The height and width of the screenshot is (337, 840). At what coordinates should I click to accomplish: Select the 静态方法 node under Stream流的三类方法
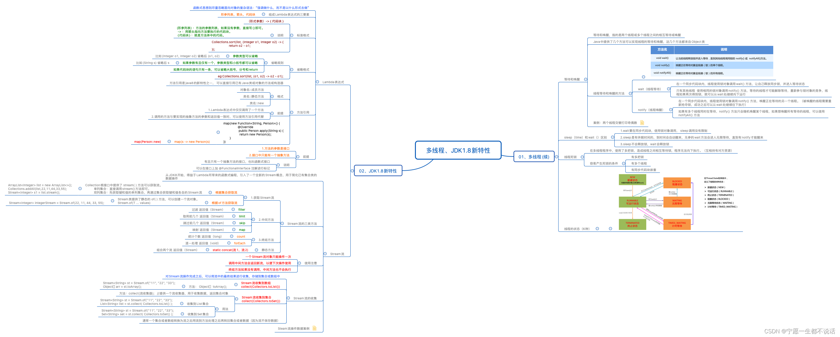(x=268, y=250)
